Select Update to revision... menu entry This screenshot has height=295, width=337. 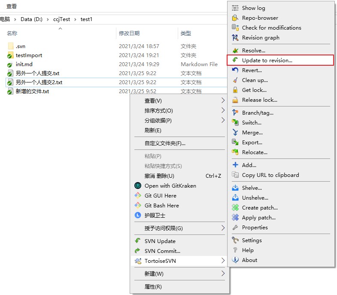coord(267,60)
